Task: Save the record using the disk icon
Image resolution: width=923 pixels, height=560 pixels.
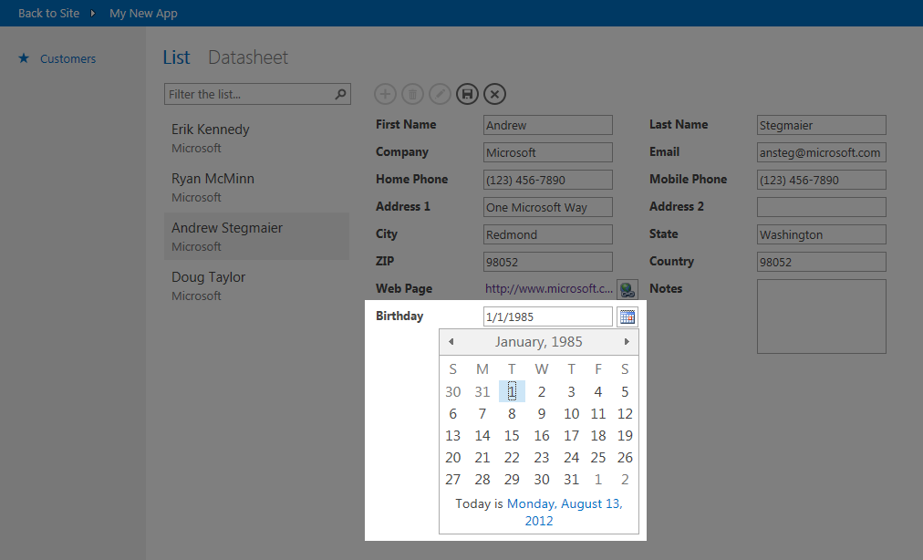Action: (467, 94)
